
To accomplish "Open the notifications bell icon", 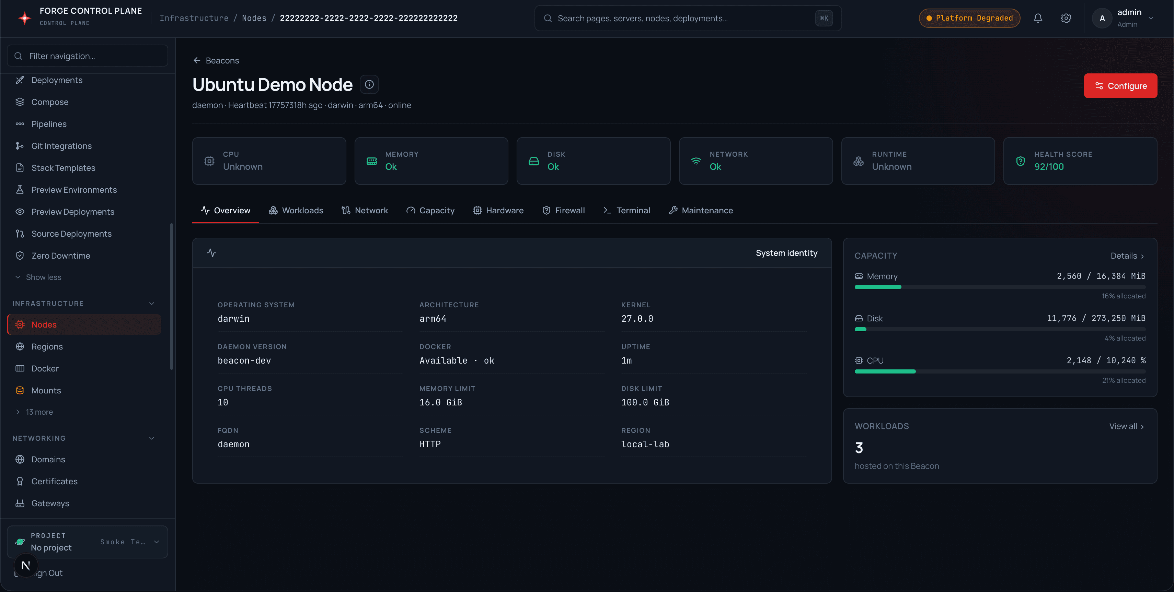I will [x=1038, y=18].
